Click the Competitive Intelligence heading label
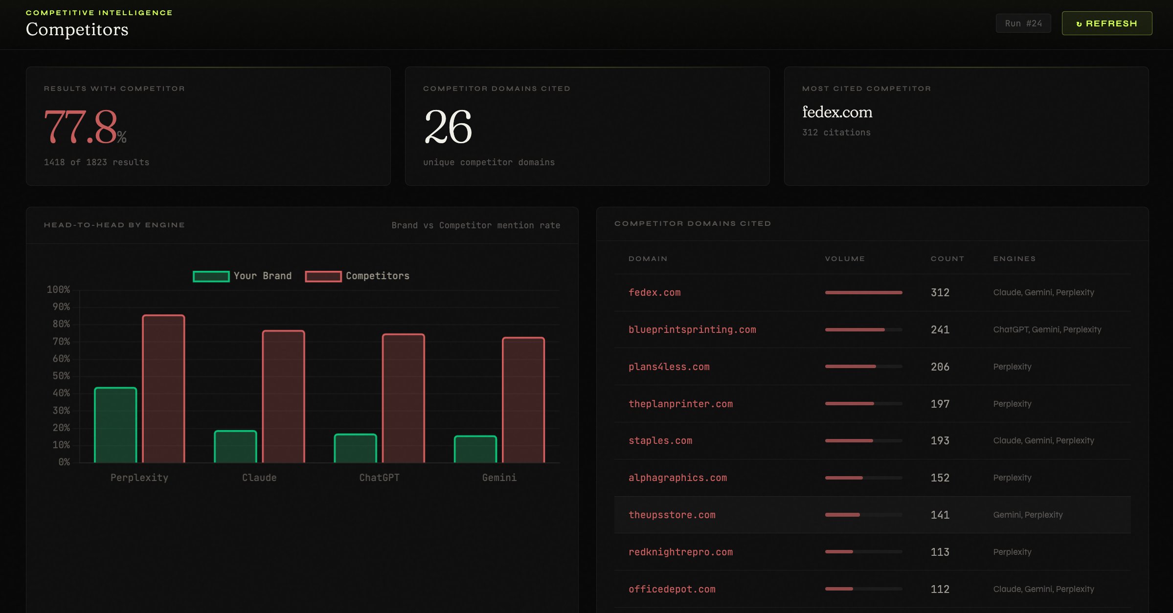Image resolution: width=1173 pixels, height=613 pixels. pyautogui.click(x=99, y=13)
